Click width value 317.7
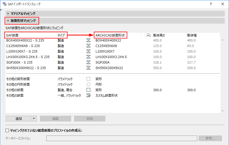This screenshot has width=229, height=145. coord(191,62)
